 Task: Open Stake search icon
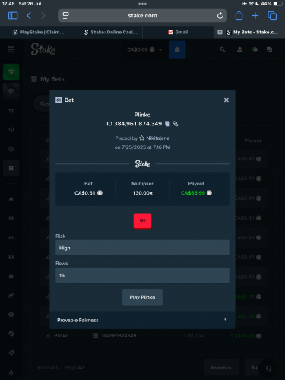click(223, 49)
